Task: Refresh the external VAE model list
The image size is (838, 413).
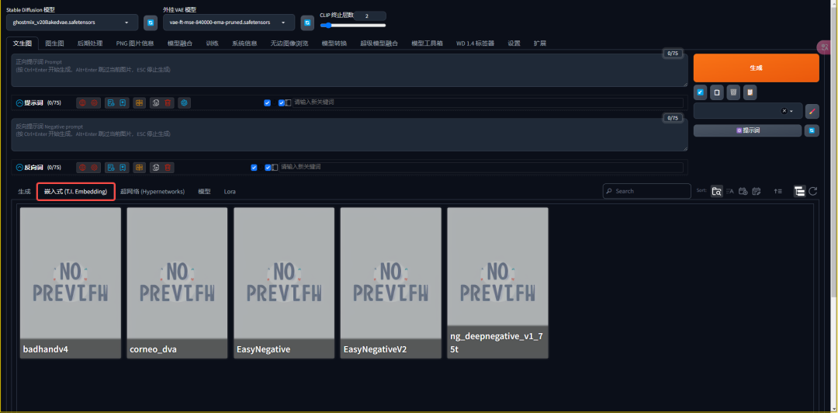Action: (307, 23)
